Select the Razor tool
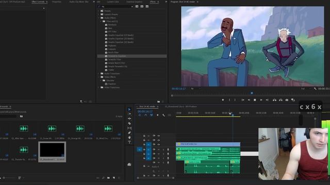The image size is (330, 185). (129, 123)
